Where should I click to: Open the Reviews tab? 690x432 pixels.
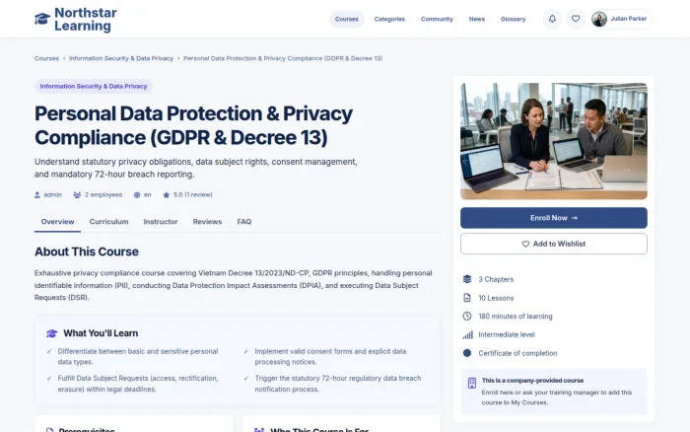[207, 222]
